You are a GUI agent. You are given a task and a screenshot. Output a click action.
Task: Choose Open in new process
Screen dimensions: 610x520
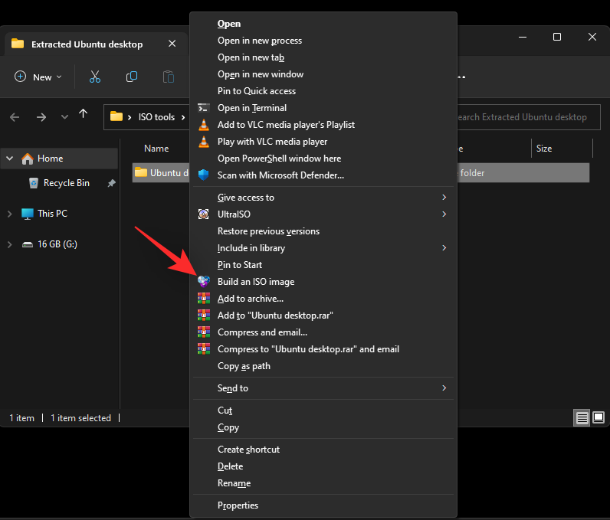point(323,41)
